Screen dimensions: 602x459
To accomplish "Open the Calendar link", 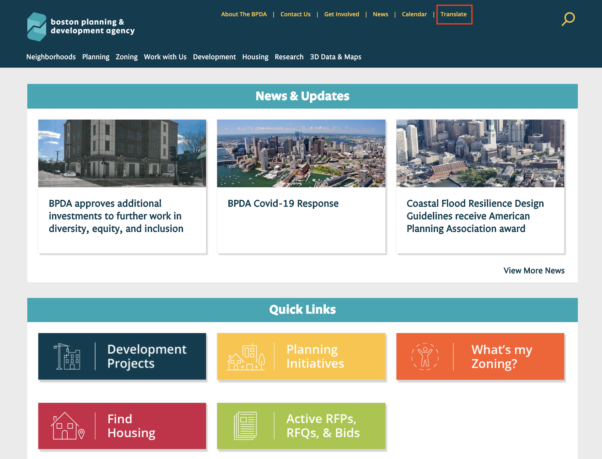I will (414, 14).
